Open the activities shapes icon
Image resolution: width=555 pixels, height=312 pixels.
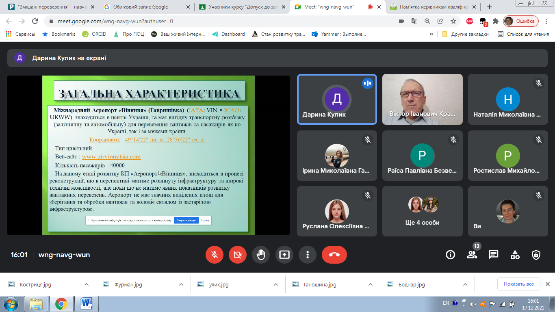515,255
